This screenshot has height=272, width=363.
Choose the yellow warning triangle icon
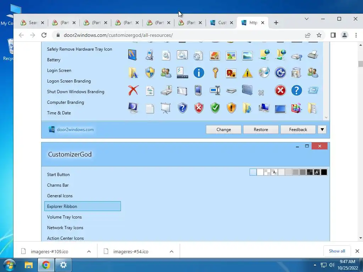(247, 73)
